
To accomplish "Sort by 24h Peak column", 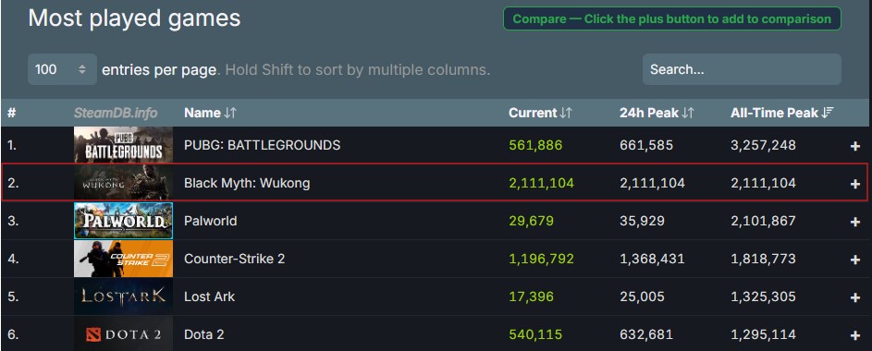I will coord(657,113).
